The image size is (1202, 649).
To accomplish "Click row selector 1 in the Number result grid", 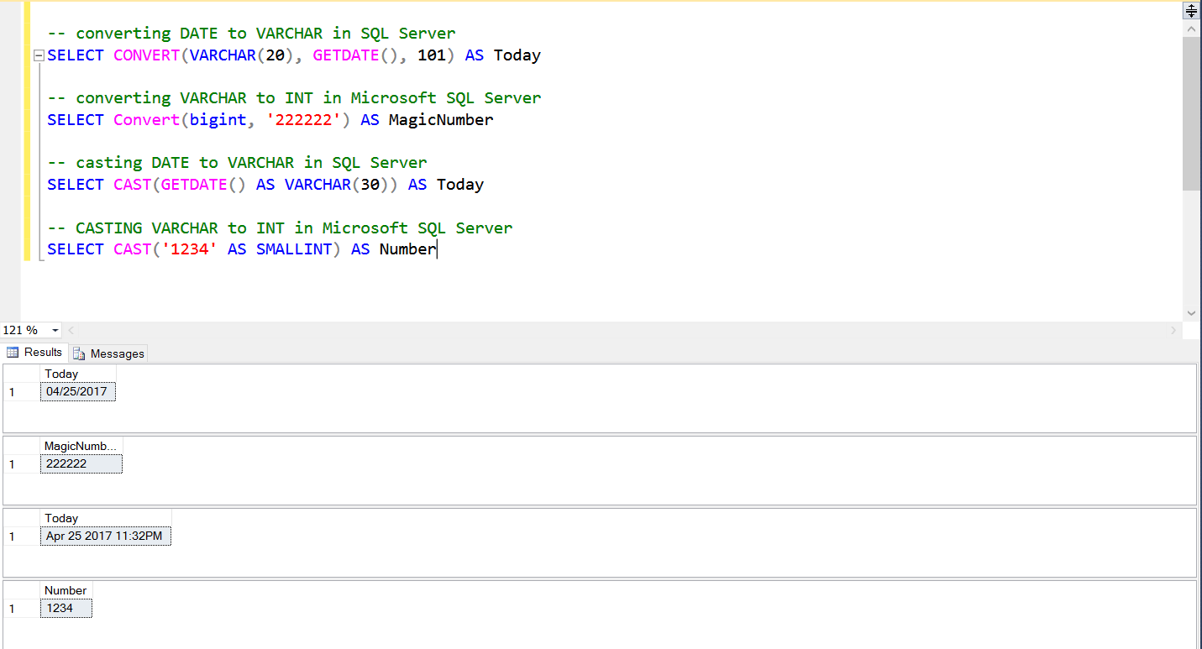I will [19, 608].
